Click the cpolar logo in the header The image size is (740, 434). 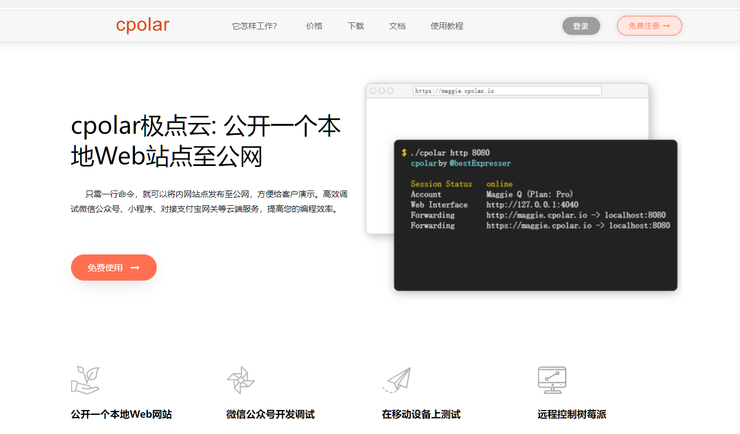click(143, 25)
